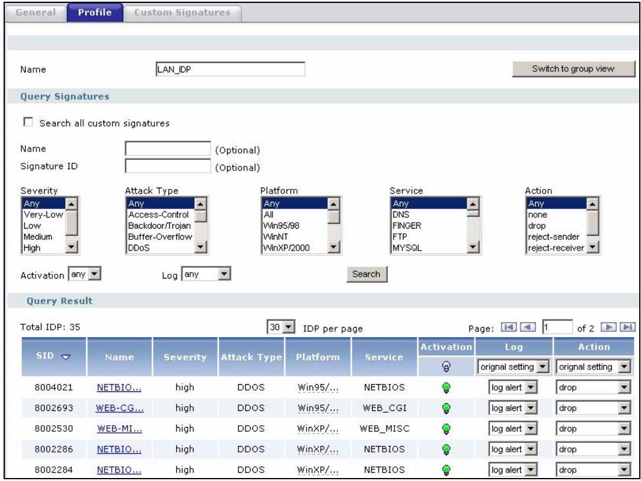Image resolution: width=641 pixels, height=481 pixels.
Task: Open the Log header orignal setting dropdown
Action: click(x=513, y=366)
